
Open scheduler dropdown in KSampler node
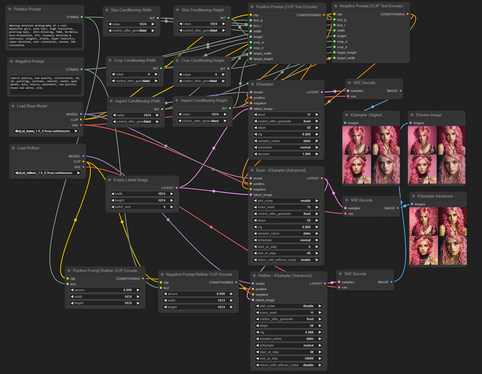click(x=286, y=147)
